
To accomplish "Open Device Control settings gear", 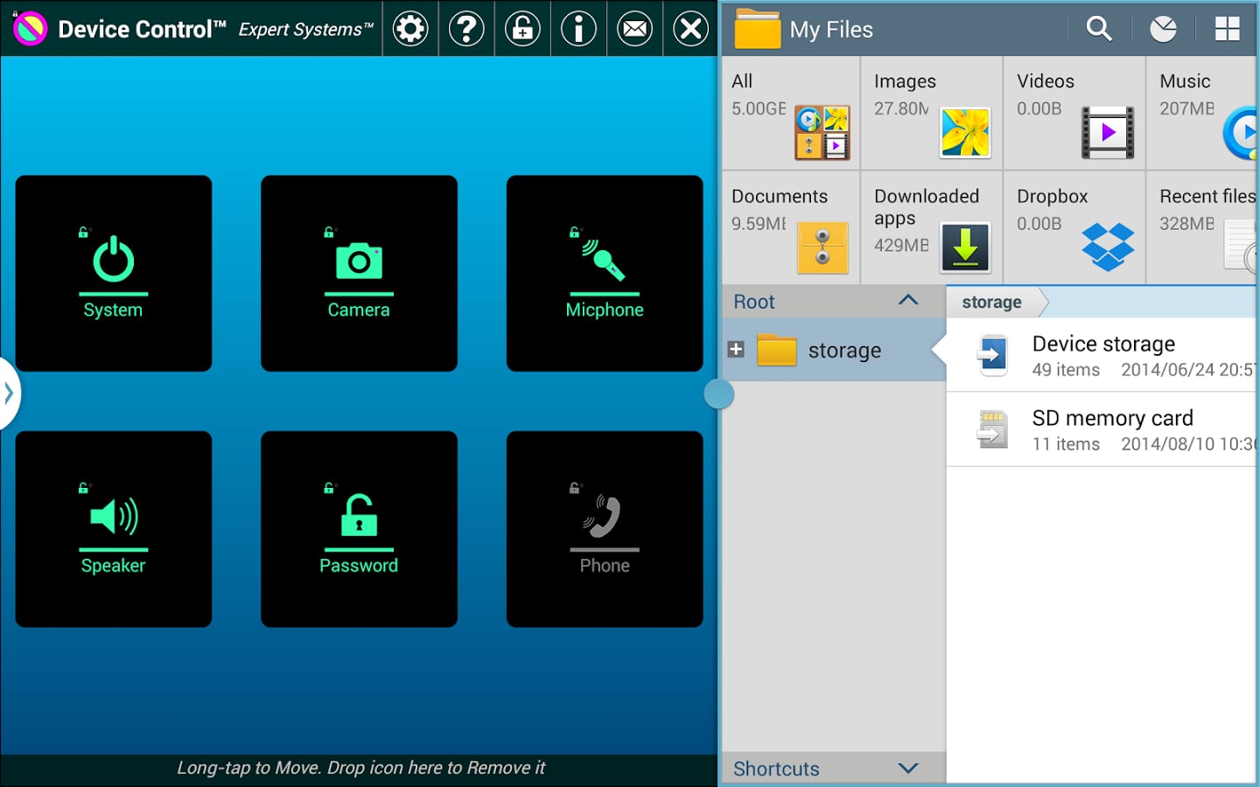I will [x=410, y=29].
